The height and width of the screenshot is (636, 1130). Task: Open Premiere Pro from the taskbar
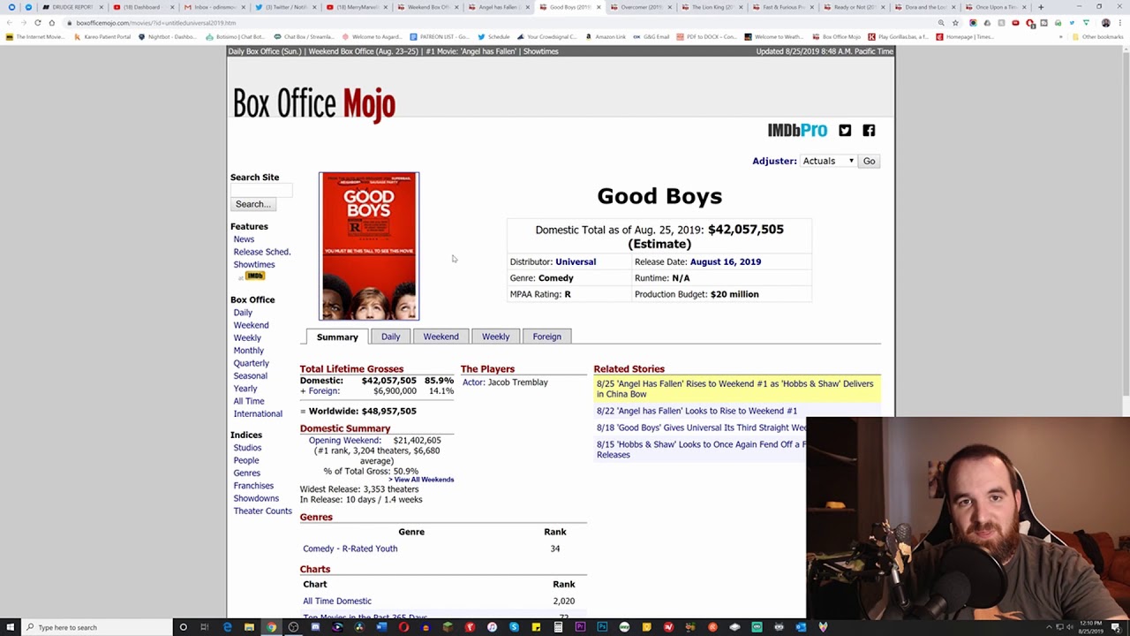[x=580, y=627]
